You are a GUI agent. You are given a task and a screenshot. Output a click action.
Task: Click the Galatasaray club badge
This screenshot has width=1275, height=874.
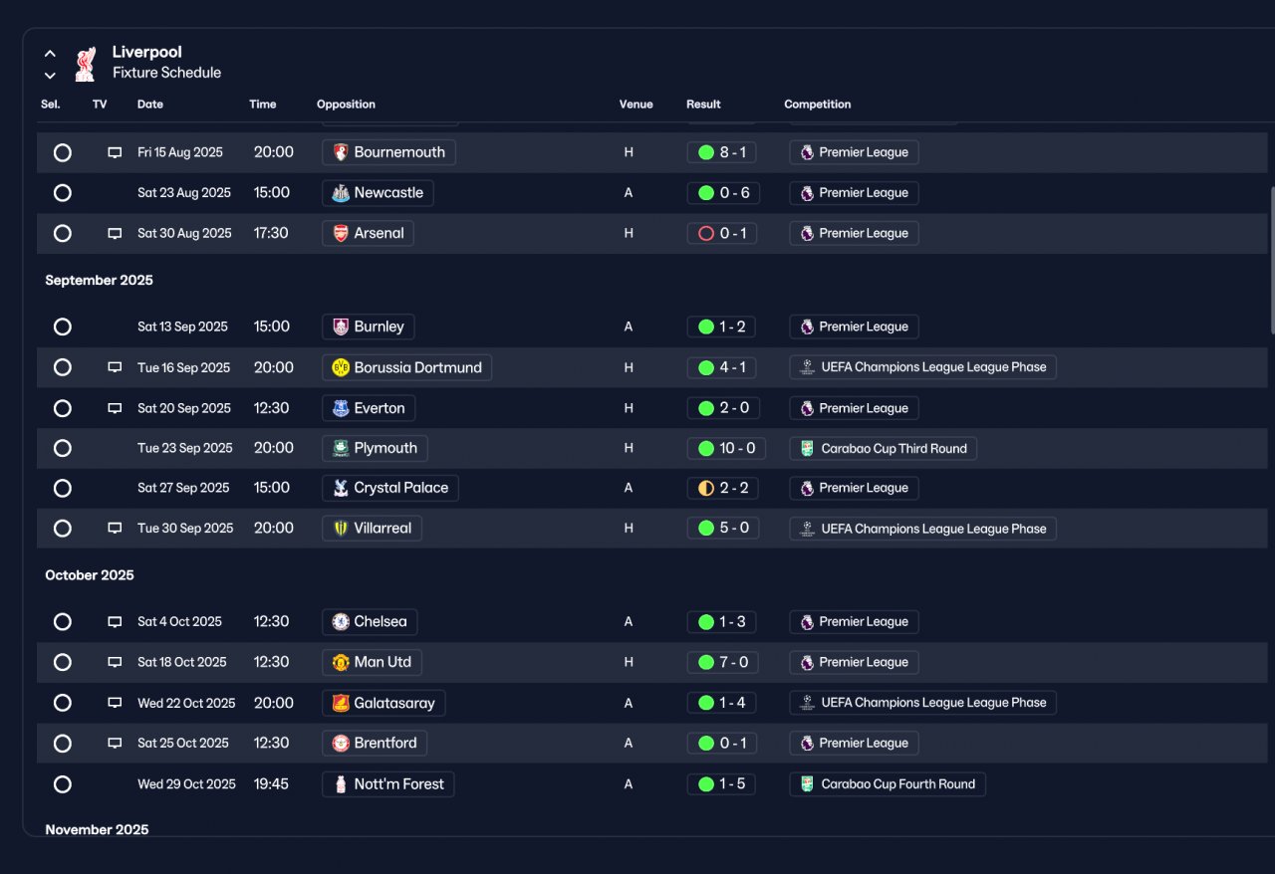[x=341, y=703]
